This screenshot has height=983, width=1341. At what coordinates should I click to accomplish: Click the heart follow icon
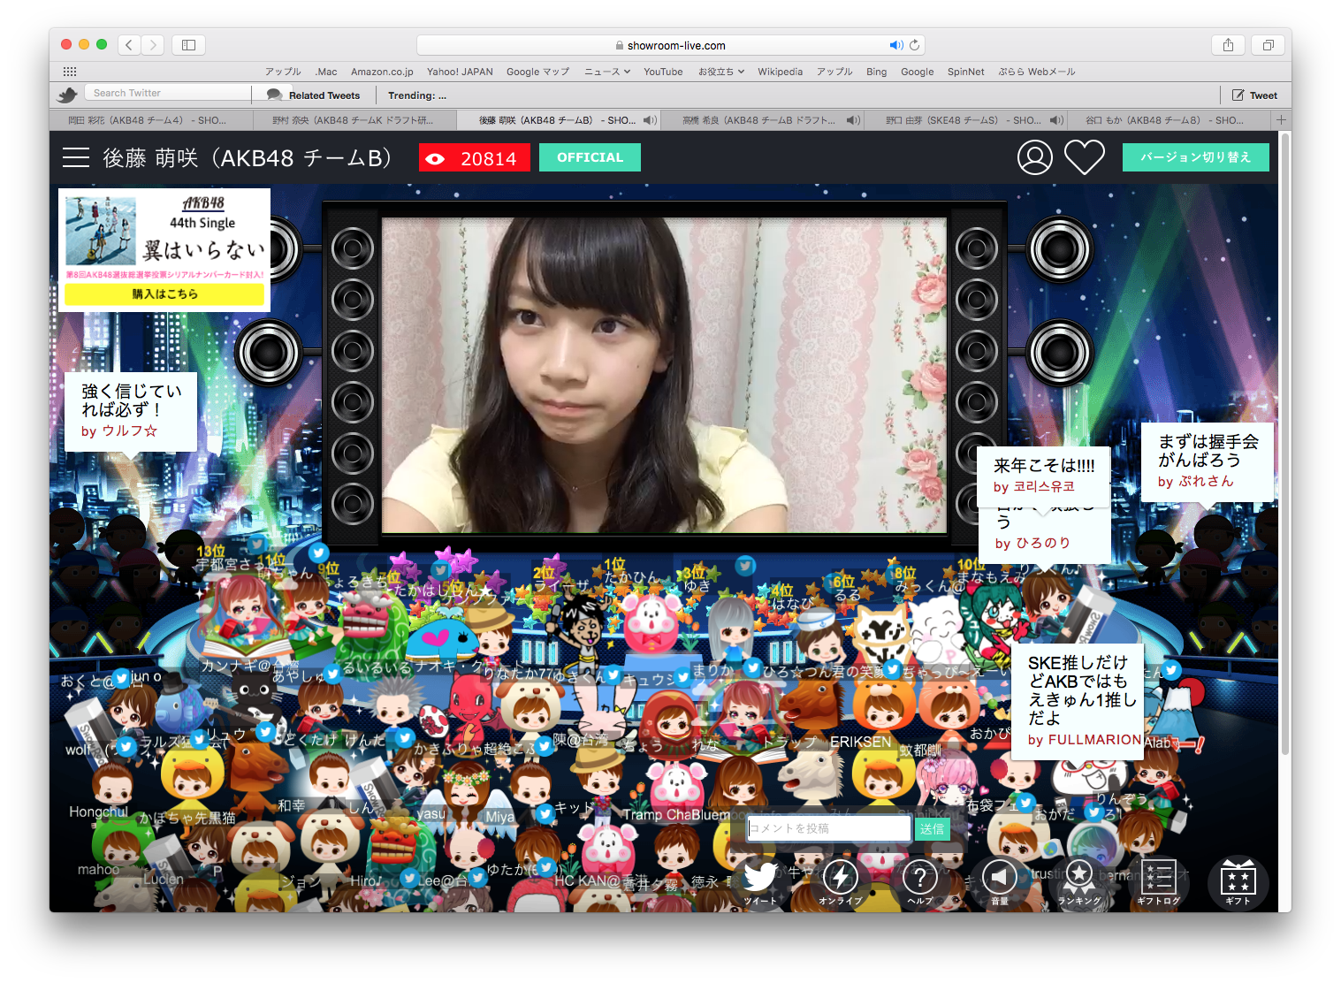(1084, 157)
